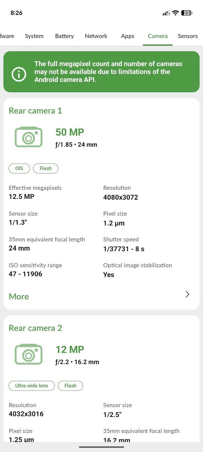Tap the OIS chip on Rear camera 1
Screen dimensions: 203x452
click(19, 168)
